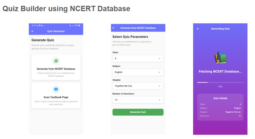Open the Class dropdown showing 4

pos(138,58)
